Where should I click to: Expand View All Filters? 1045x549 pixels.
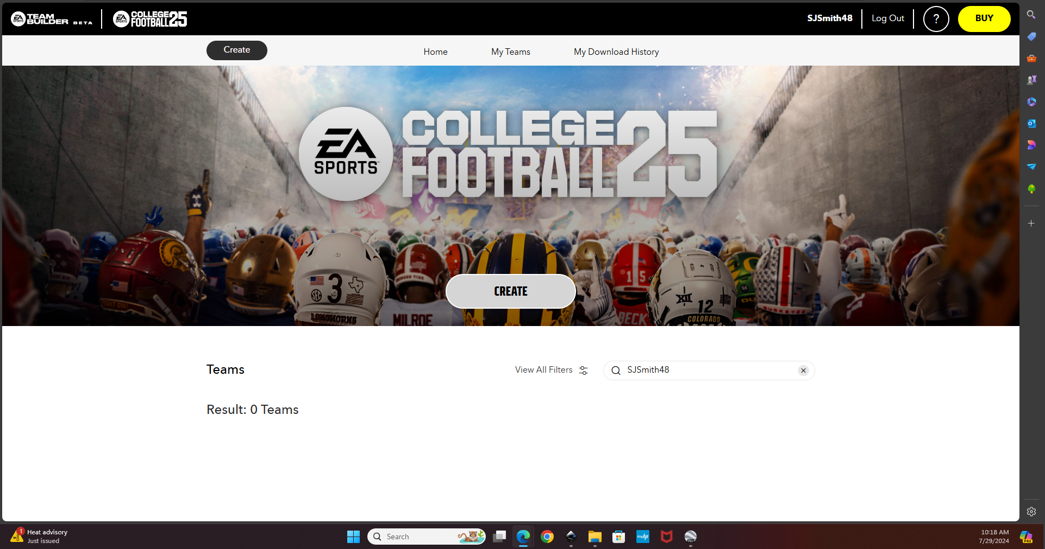click(x=551, y=370)
